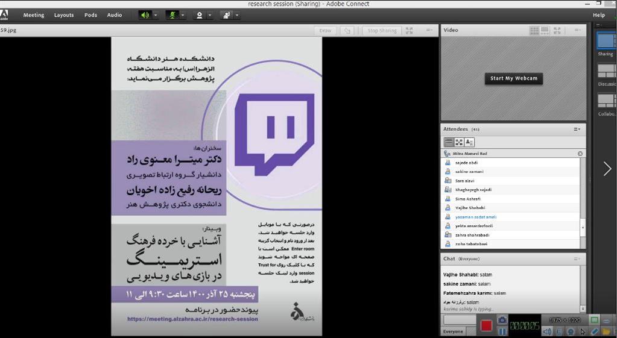Viewport: 617px width, 338px height.
Task: Click the raise hand status icon
Action: pyautogui.click(x=227, y=15)
